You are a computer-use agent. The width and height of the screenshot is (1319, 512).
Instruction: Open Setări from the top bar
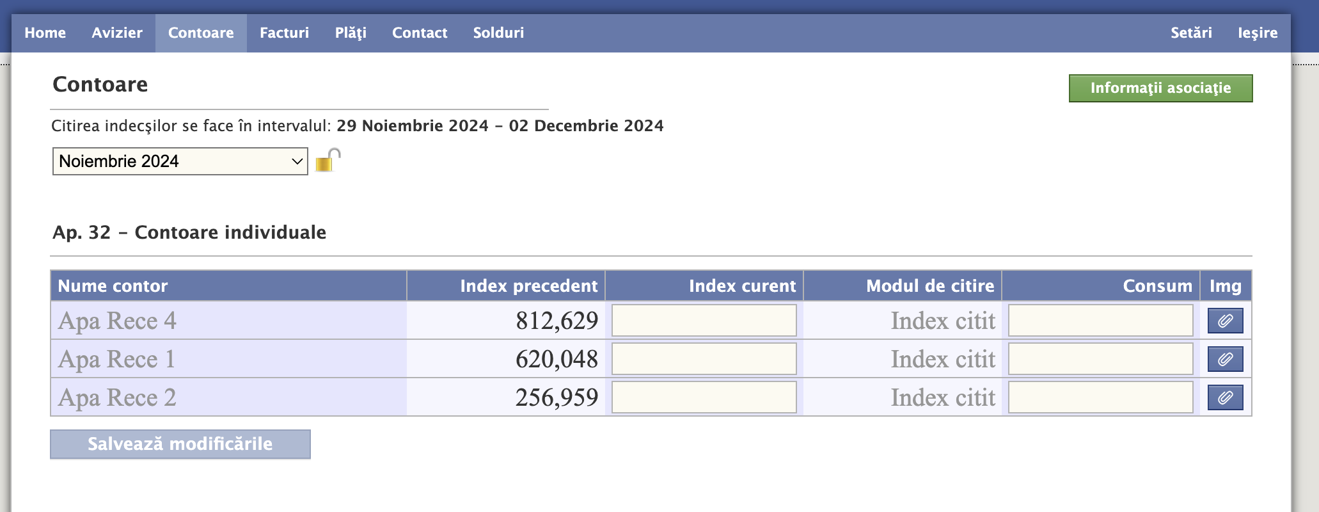1191,33
